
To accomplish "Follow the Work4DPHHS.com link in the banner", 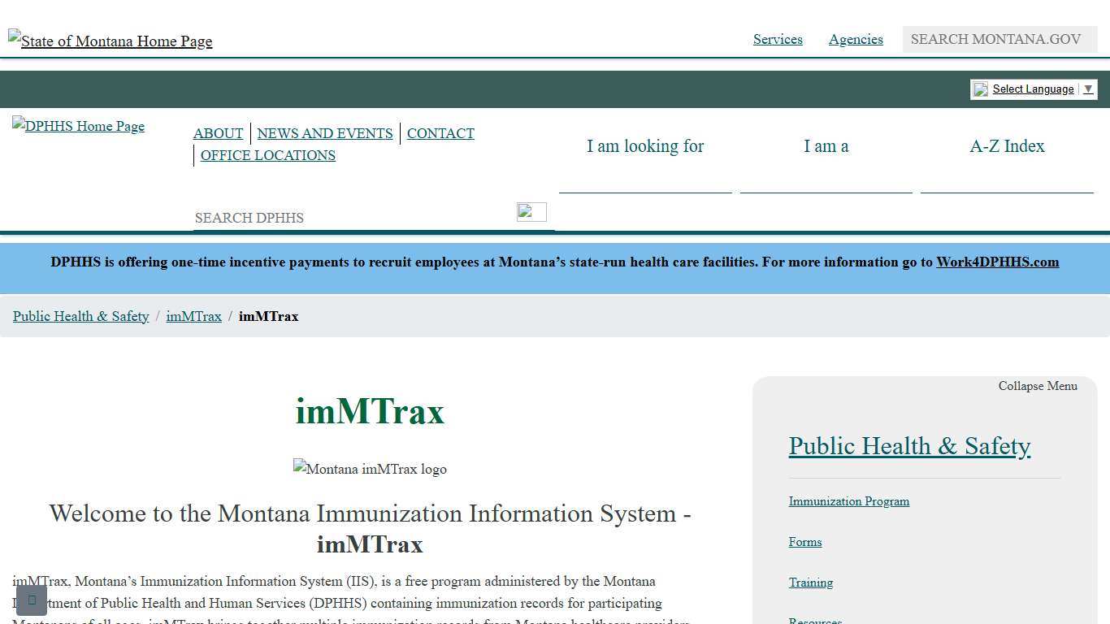I will tap(998, 262).
